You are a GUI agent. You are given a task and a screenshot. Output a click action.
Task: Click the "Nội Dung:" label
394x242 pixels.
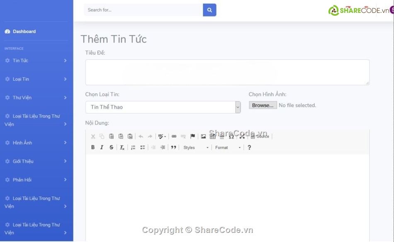point(97,123)
